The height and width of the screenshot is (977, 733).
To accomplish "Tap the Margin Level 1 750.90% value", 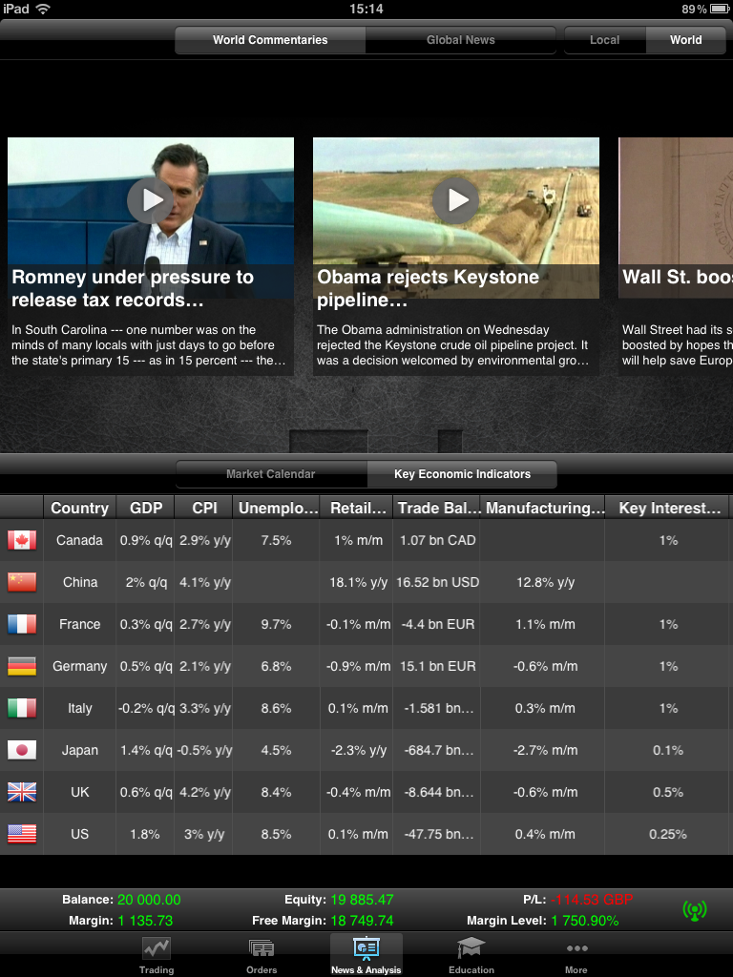I will point(585,921).
